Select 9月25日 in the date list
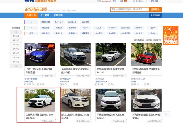The height and width of the screenshot is (123, 183). pyautogui.click(x=16, y=58)
